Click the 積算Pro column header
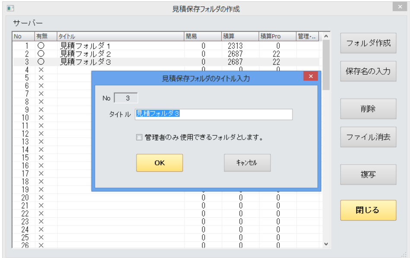Image resolution: width=410 pixels, height=258 pixels. 277,37
